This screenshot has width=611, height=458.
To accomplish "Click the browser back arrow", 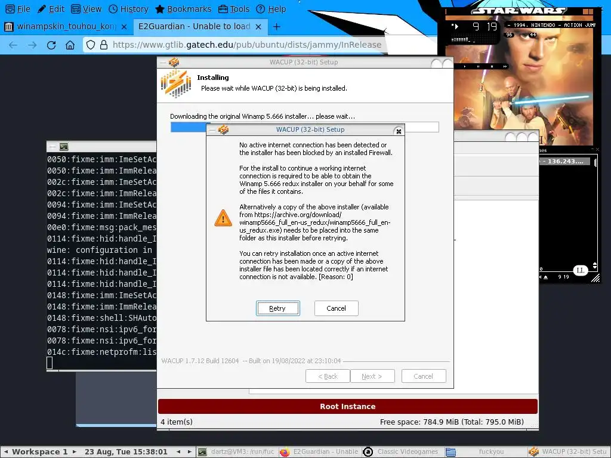I will [x=13, y=45].
